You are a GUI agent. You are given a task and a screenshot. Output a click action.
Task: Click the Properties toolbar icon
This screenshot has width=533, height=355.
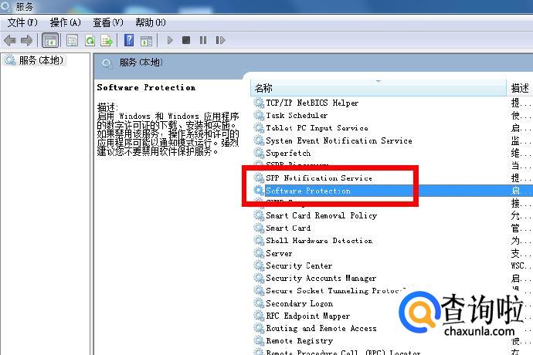[x=72, y=41]
